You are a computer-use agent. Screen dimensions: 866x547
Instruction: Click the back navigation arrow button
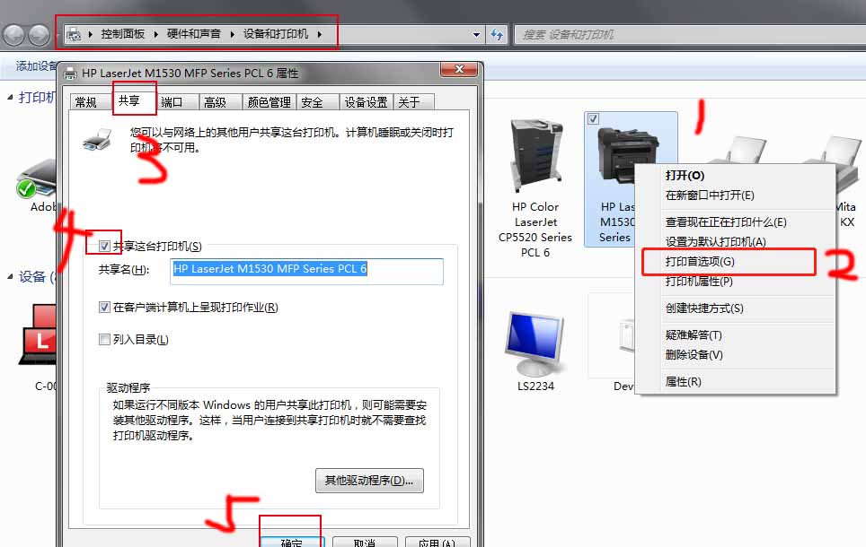(x=14, y=35)
